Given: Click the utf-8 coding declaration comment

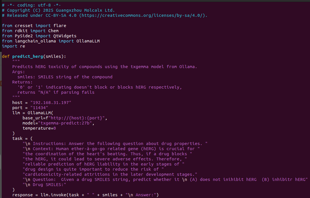Looking at the screenshot, I should [31, 5].
